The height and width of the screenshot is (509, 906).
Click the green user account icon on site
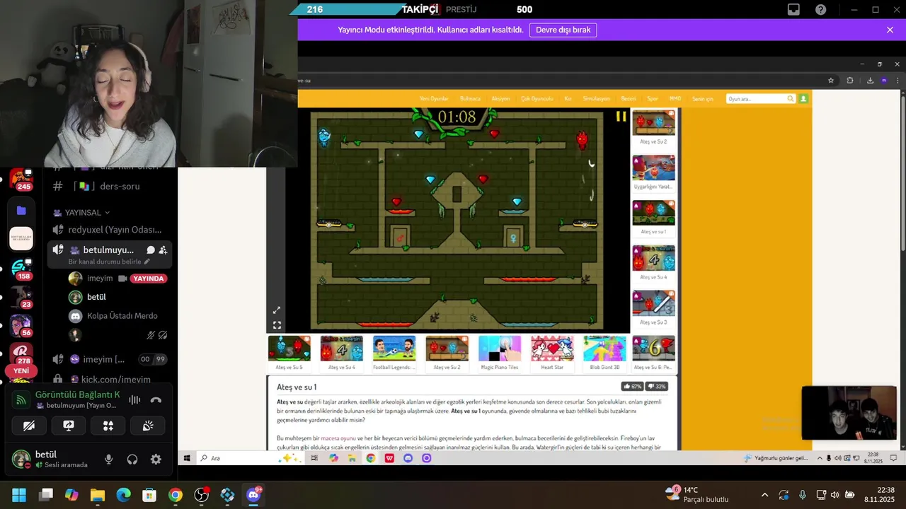point(803,99)
